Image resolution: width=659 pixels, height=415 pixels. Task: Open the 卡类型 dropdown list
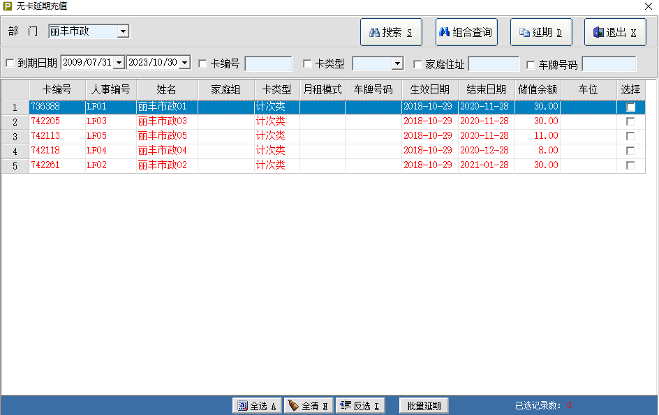tap(397, 63)
